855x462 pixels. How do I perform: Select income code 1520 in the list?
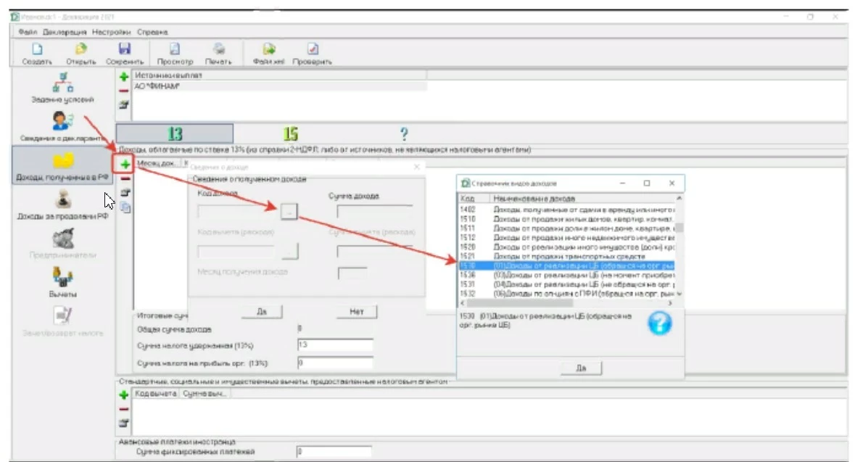[566, 247]
